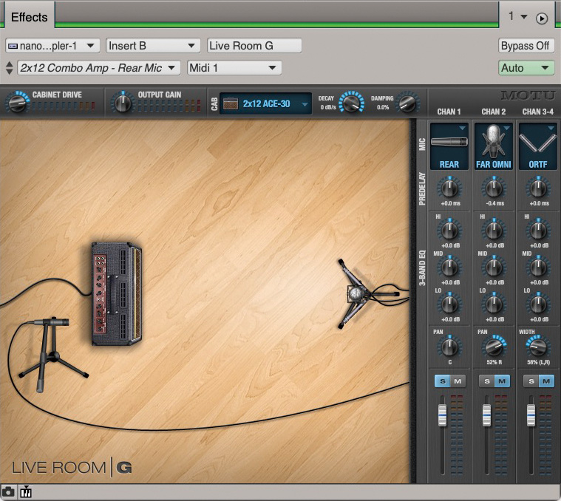Step through presets with the up-down arrows
The height and width of the screenshot is (501, 561).
coord(10,67)
